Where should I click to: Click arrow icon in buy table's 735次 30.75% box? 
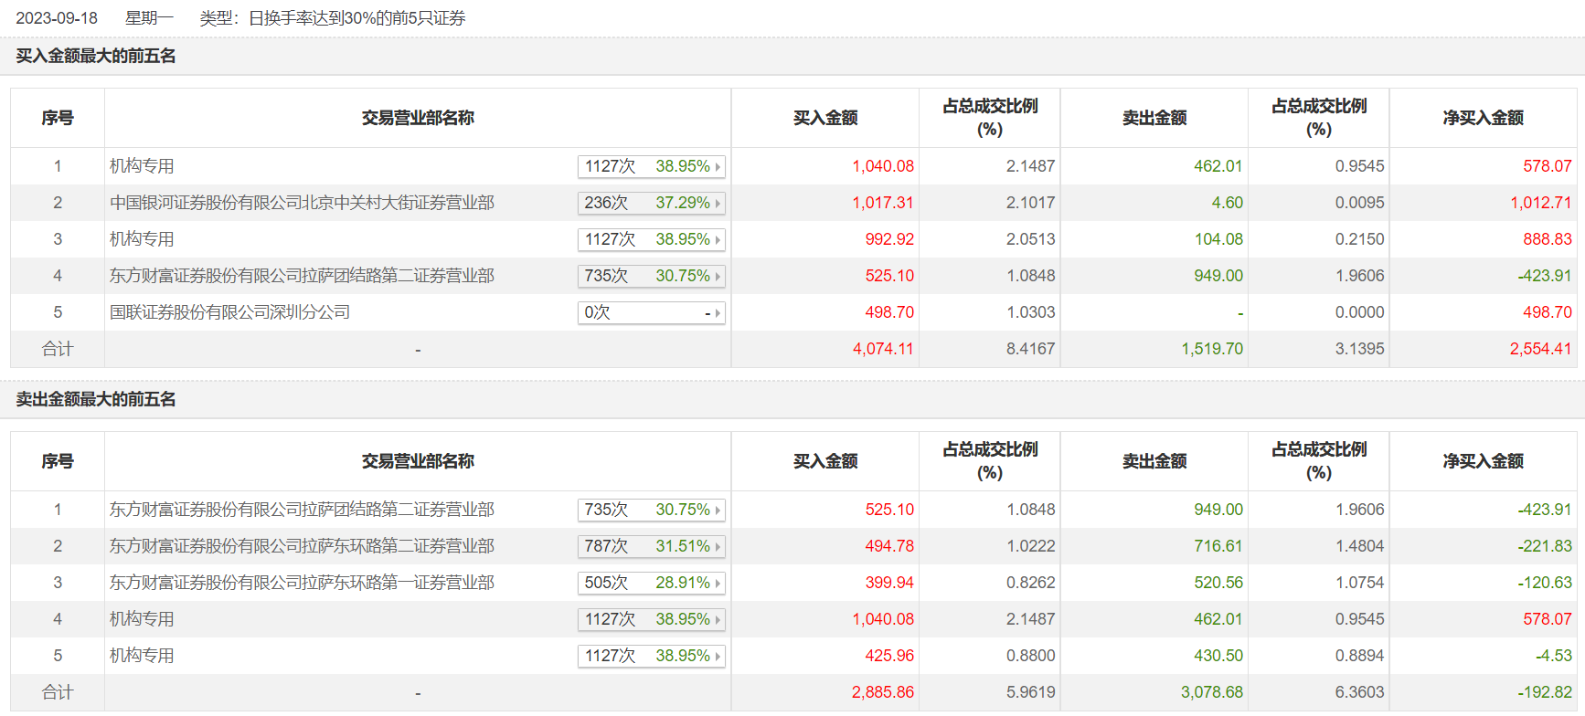click(x=718, y=277)
